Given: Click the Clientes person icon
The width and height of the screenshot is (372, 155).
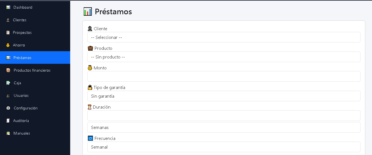Looking at the screenshot, I should 8,20.
